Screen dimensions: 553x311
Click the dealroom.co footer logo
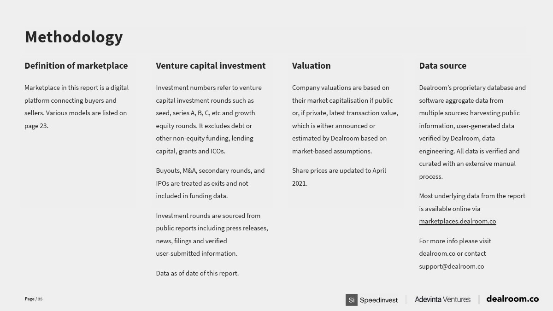(x=512, y=299)
